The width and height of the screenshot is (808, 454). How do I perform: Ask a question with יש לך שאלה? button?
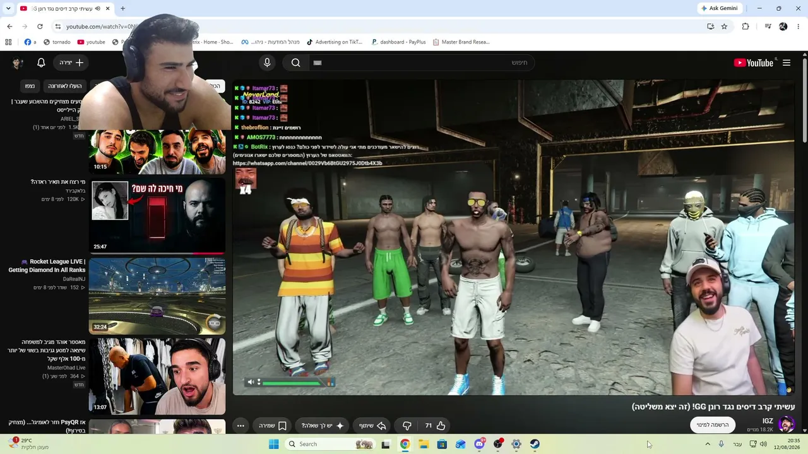click(x=323, y=426)
